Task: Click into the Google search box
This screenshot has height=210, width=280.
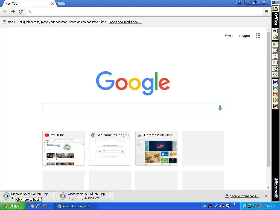Action: (133, 108)
